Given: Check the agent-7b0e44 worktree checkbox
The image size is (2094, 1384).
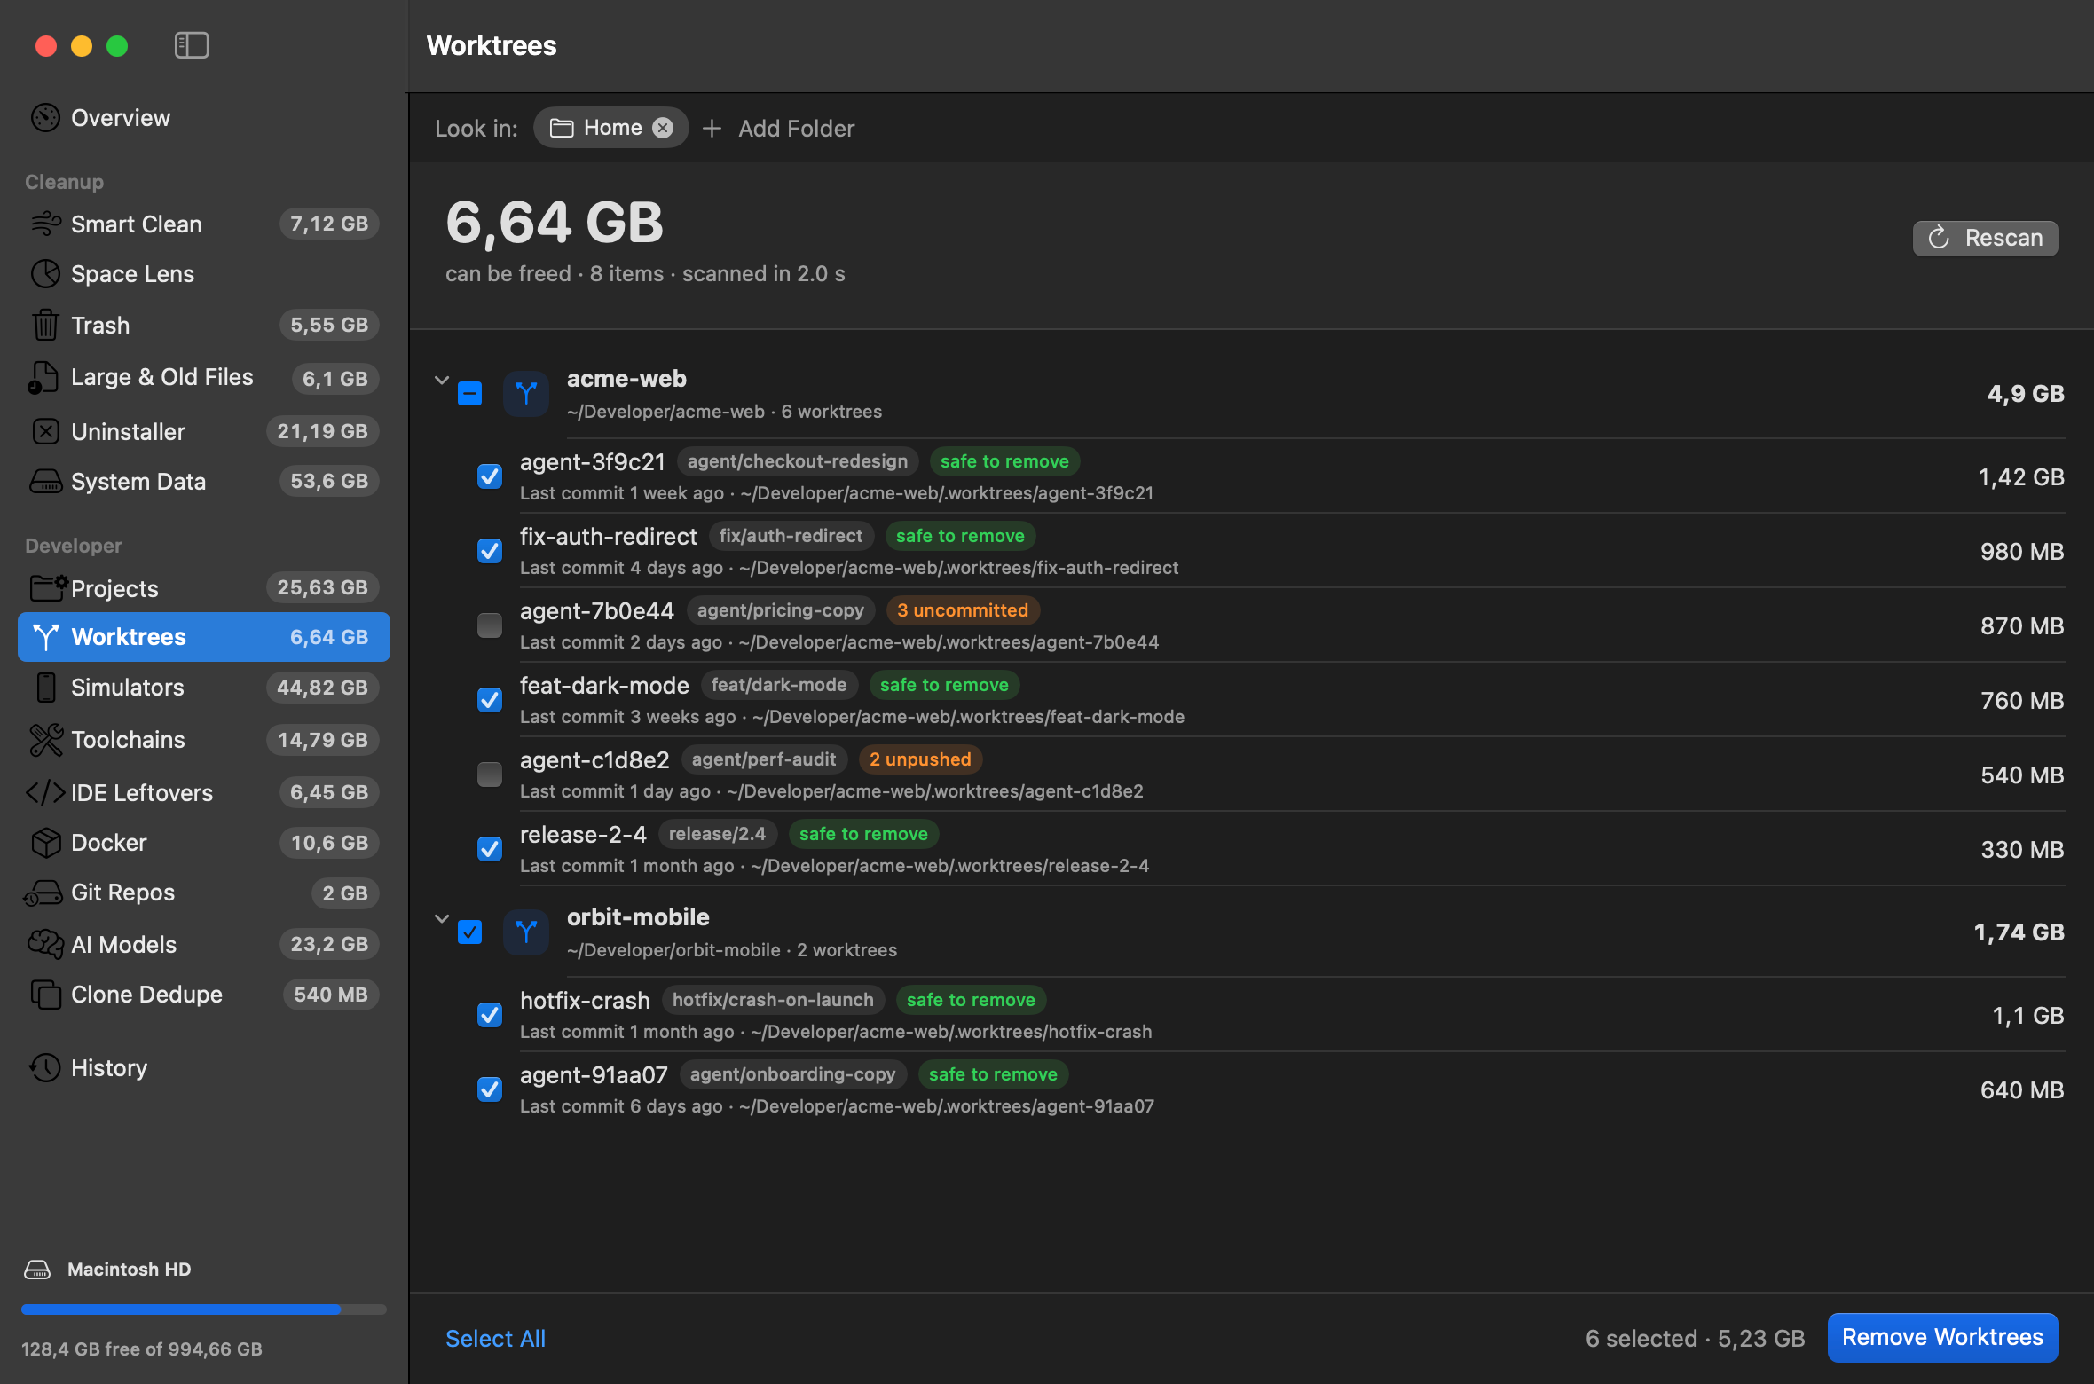Looking at the screenshot, I should coord(490,625).
